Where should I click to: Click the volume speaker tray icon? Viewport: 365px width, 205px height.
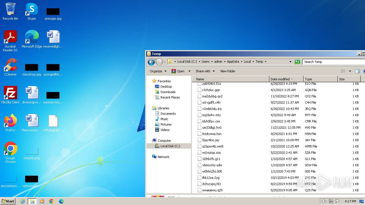[324, 201]
